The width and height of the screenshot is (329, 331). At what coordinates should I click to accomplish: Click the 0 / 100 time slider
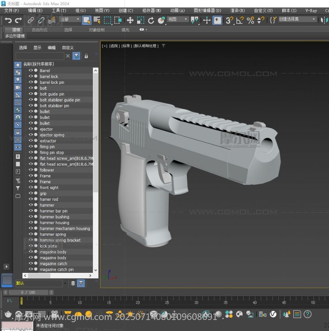point(28,292)
